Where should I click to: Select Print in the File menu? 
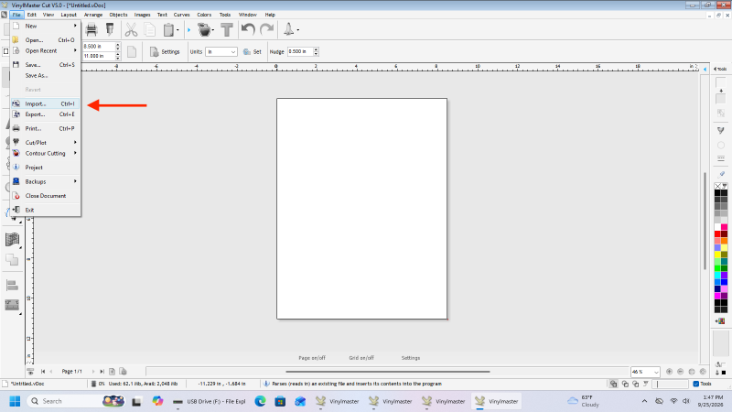[45, 128]
